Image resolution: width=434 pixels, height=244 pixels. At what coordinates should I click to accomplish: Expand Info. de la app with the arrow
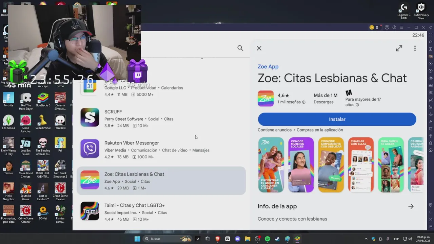click(x=411, y=206)
